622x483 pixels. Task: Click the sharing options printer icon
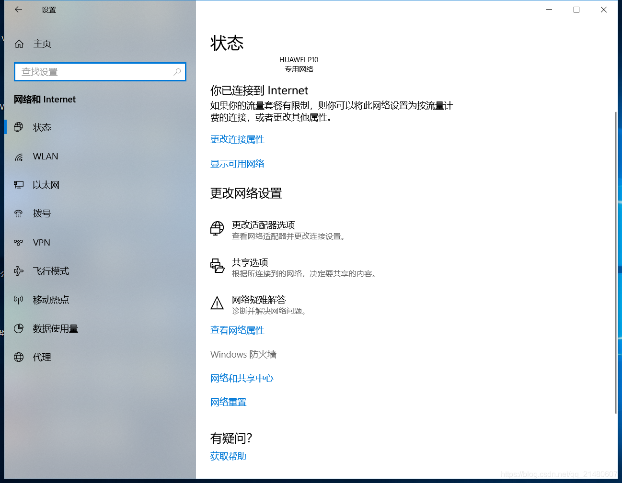point(217,266)
